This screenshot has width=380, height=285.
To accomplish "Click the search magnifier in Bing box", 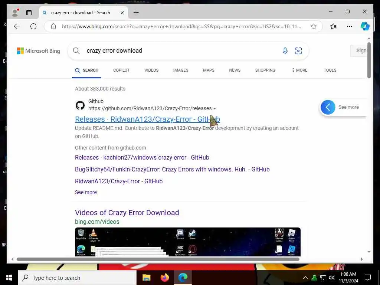I will pos(76,50).
